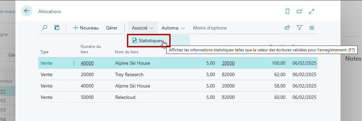Screen dimensions: 362x121
Task: Click the Nom du tiers column header
Action: tap(127, 52)
